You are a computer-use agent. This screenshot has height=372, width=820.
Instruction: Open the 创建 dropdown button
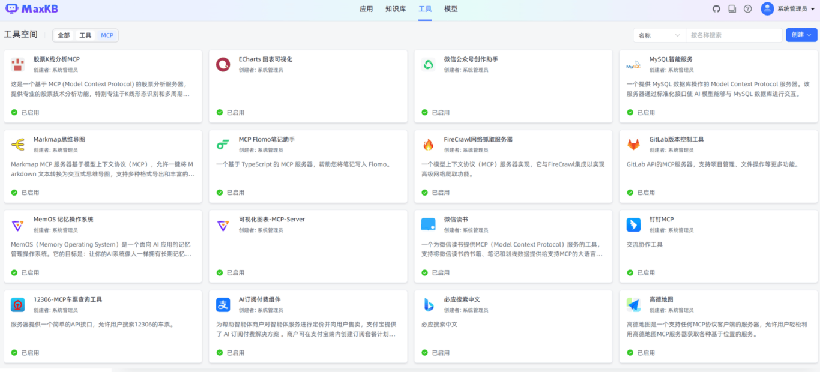pyautogui.click(x=801, y=35)
